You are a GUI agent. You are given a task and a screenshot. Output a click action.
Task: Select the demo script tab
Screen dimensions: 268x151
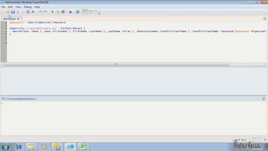point(9,18)
